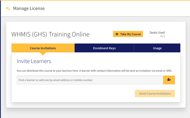Focus the find a learner input field
190x118 pixels.
(90, 80)
